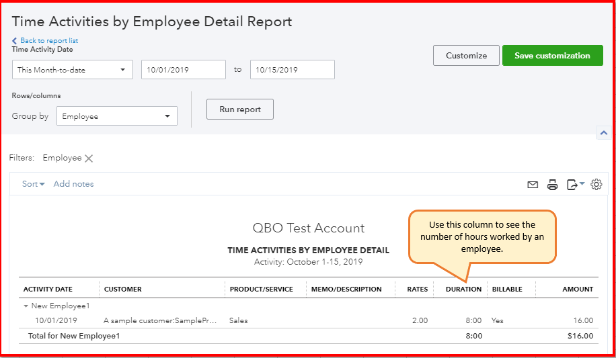
Task: Open the export dropdown arrow
Action: point(582,183)
